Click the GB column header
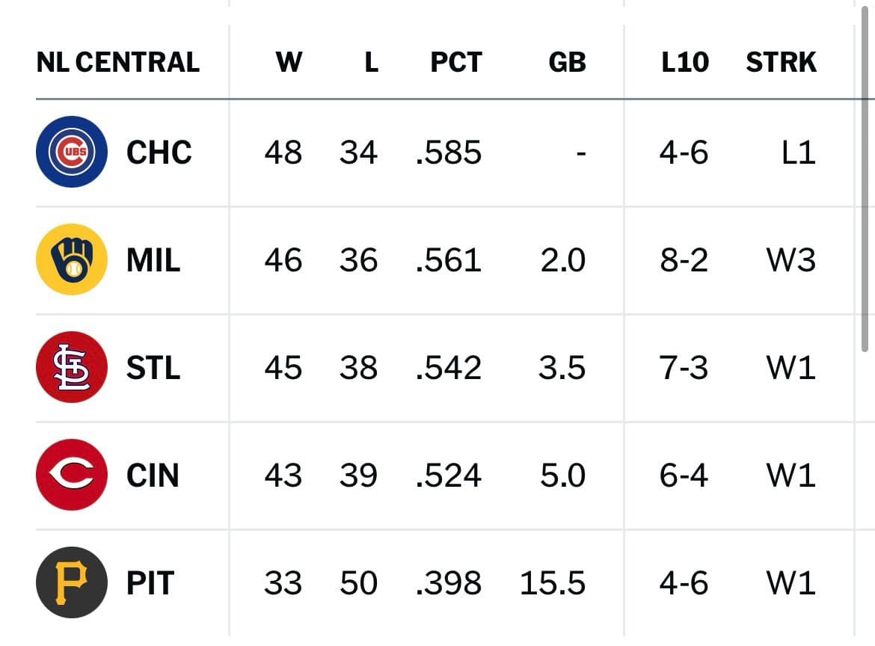 pyautogui.click(x=567, y=62)
